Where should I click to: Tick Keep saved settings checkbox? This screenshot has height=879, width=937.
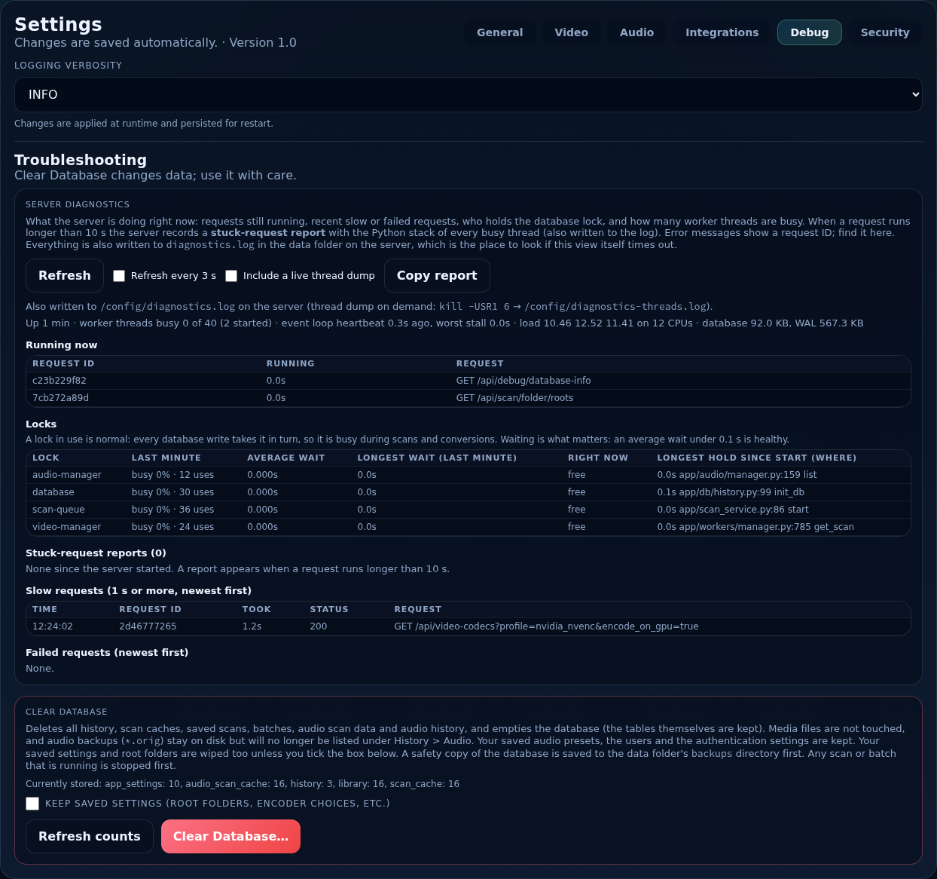pyautogui.click(x=32, y=804)
